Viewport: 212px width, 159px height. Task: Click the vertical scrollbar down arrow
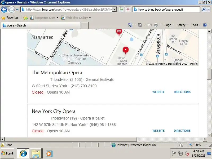pyautogui.click(x=209, y=135)
